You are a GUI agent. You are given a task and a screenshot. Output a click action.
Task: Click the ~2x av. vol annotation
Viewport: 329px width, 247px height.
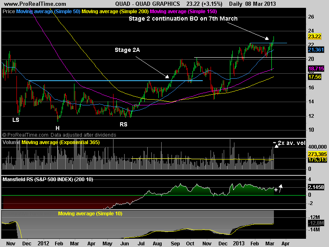(289, 143)
